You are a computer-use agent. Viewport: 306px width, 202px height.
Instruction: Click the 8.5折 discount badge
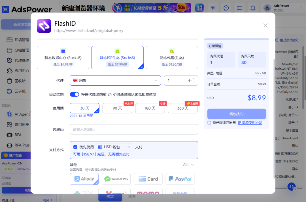click(x=192, y=104)
